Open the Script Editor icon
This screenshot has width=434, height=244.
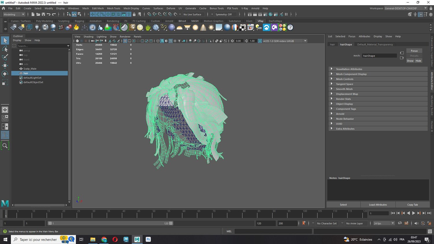tap(430, 231)
